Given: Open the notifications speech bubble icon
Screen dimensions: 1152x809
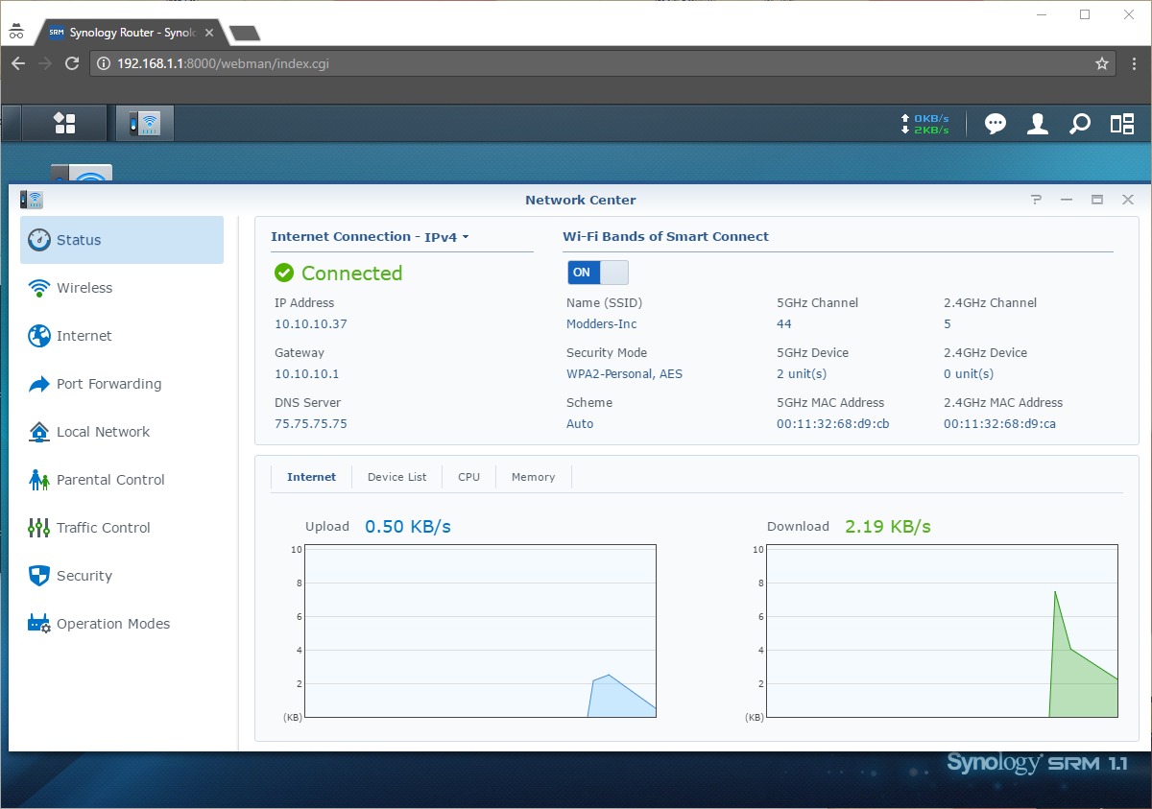Looking at the screenshot, I should point(996,124).
